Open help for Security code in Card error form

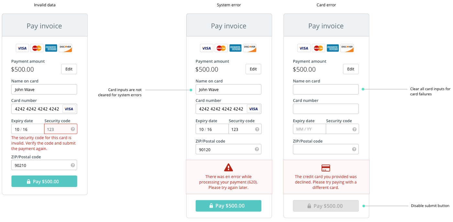pos(354,129)
